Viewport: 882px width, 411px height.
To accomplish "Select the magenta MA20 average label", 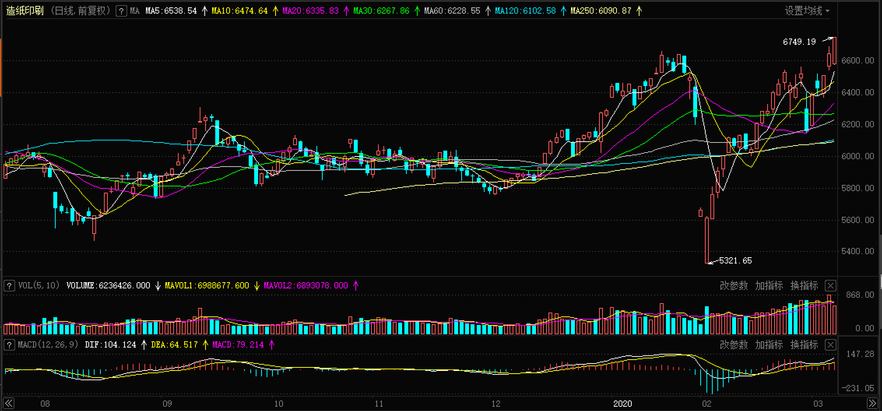I will tap(310, 11).
